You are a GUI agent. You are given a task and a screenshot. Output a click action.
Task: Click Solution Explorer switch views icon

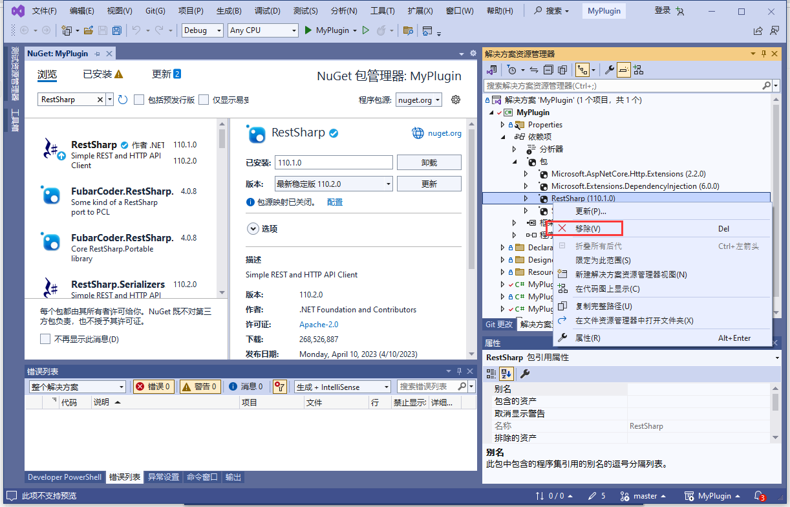[x=492, y=70]
